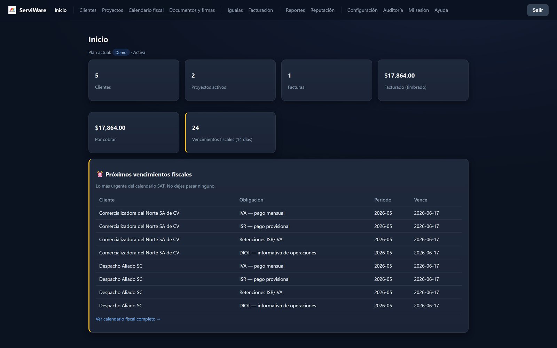
Task: Click the Demo plan badge
Action: coord(121,53)
